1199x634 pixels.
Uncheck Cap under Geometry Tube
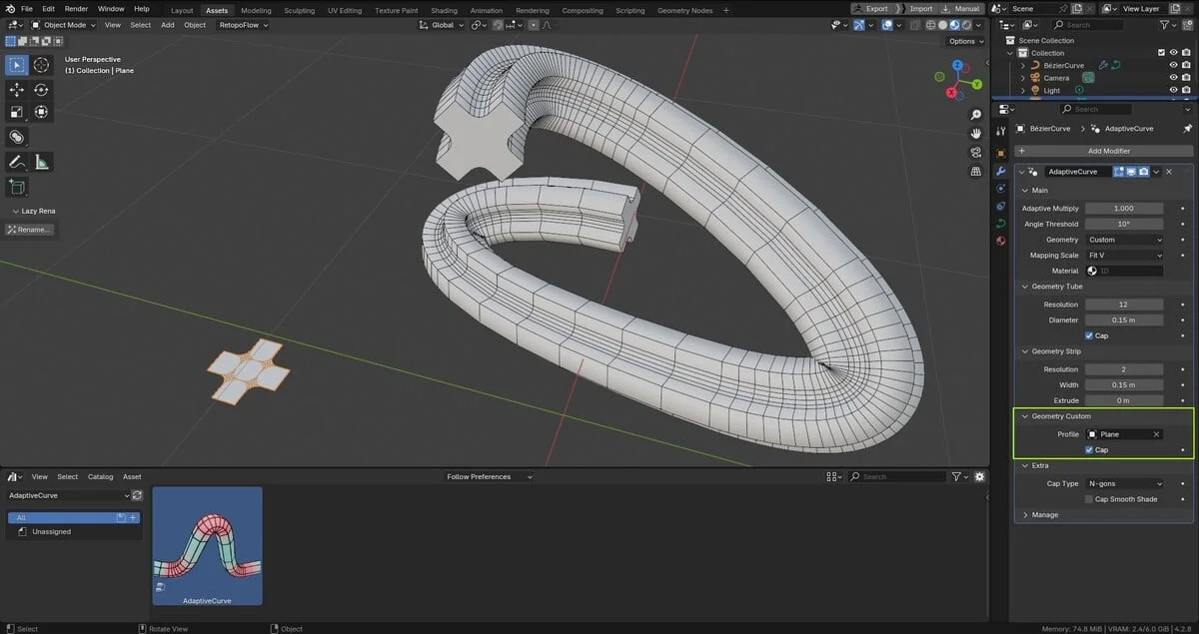[1089, 335]
